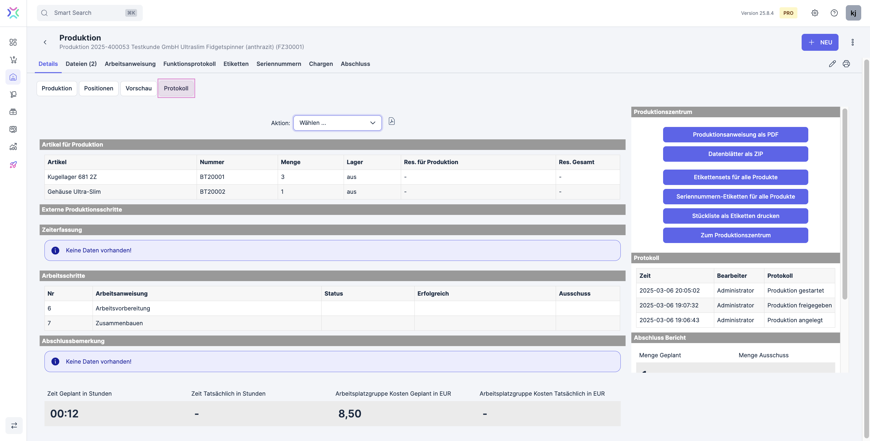This screenshot has height=441, width=870.
Task: Click the 'Zum Produktionszentrum' button
Action: pyautogui.click(x=735, y=235)
